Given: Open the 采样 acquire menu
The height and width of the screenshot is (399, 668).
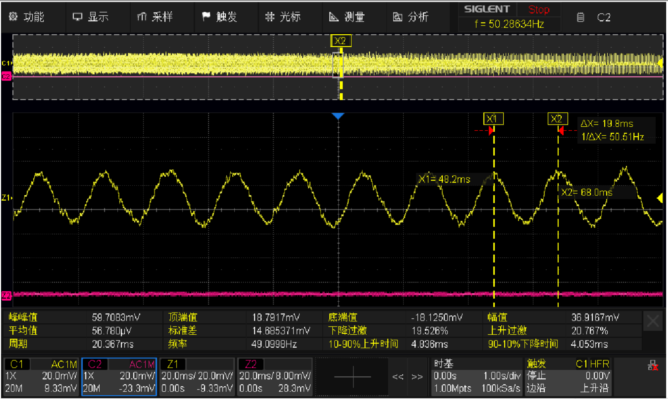Looking at the screenshot, I should tap(155, 17).
